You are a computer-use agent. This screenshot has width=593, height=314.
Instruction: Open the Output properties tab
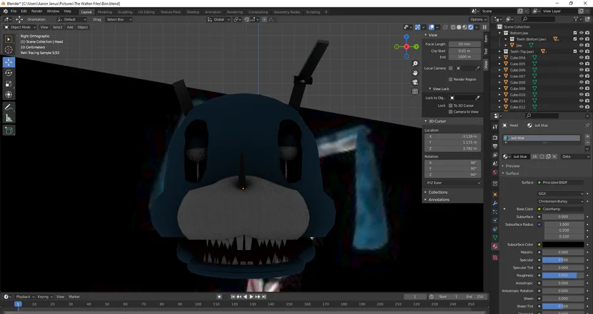point(495,146)
